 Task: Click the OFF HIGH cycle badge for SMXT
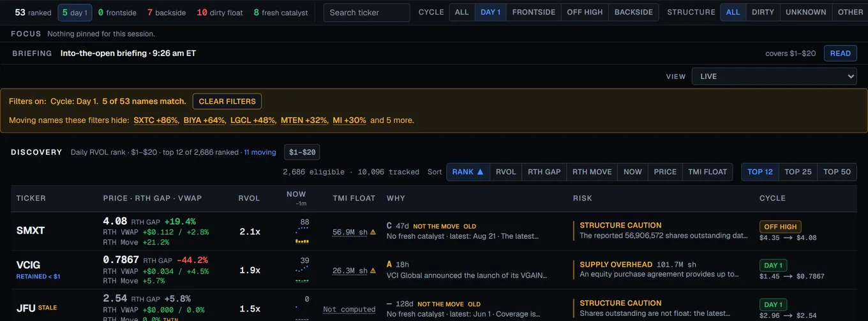tap(780, 227)
